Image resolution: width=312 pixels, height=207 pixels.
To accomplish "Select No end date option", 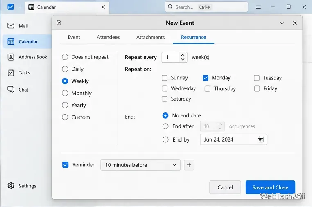I will click(165, 115).
